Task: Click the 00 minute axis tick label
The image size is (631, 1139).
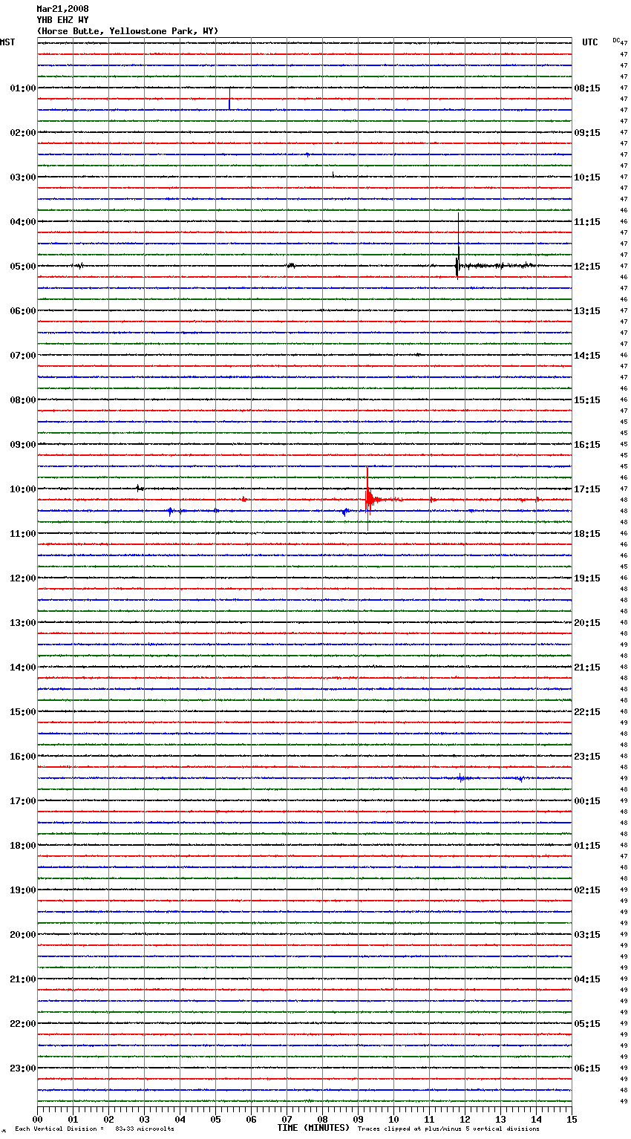Action: coord(37,1119)
